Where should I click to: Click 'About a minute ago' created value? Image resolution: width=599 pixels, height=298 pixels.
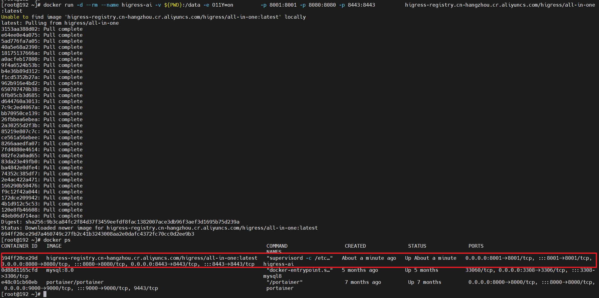click(x=369, y=258)
